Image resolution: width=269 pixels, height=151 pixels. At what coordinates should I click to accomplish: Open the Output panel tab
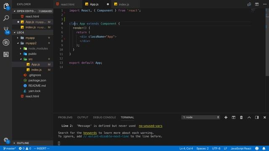tap(83, 117)
